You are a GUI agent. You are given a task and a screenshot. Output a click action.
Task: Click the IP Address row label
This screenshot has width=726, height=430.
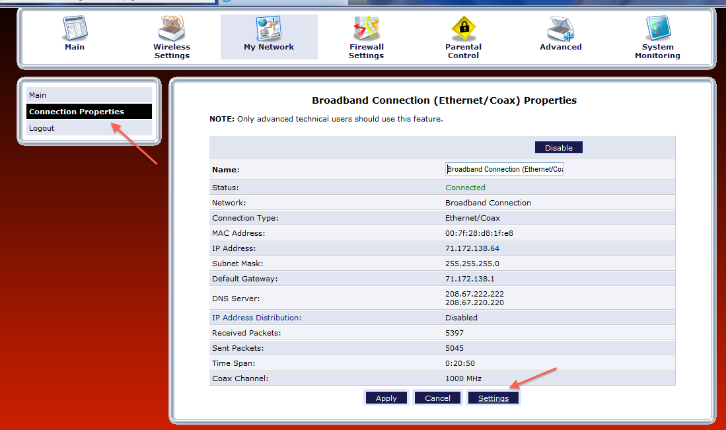click(234, 248)
